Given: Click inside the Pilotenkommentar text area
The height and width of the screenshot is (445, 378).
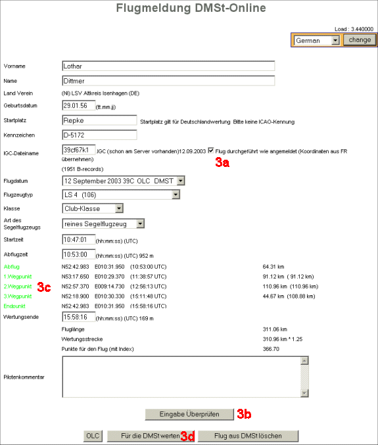Looking at the screenshot, I should click(181, 377).
